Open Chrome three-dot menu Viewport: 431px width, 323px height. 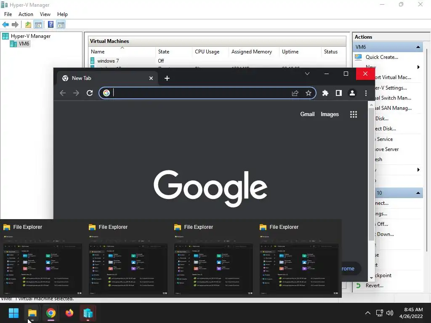(366, 93)
